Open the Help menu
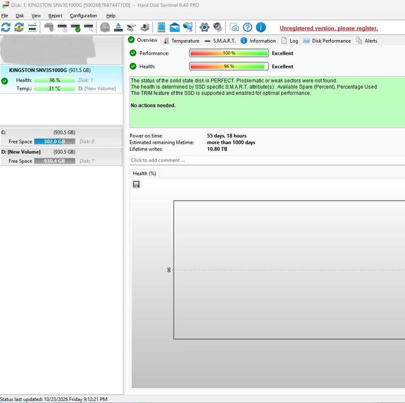The height and width of the screenshot is (403, 405). [111, 16]
